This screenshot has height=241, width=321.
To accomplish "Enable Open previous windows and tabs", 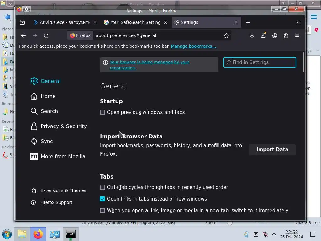I will coord(103,112).
